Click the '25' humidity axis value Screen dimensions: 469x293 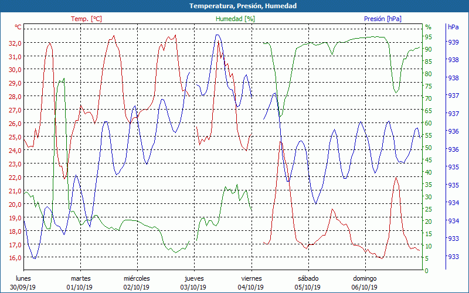[x=429, y=209]
